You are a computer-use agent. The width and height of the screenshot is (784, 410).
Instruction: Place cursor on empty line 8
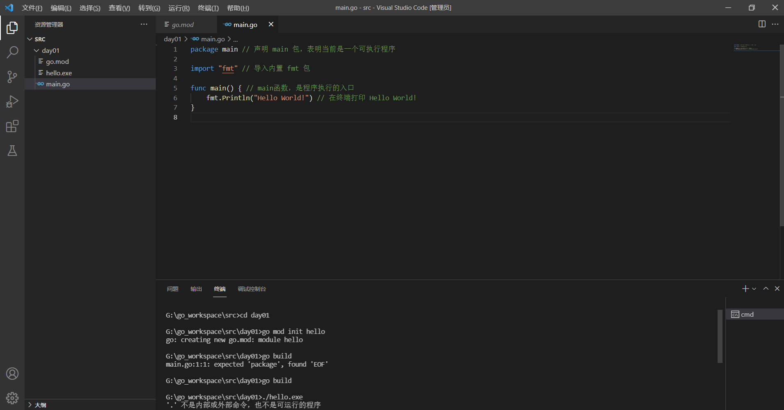pos(460,117)
